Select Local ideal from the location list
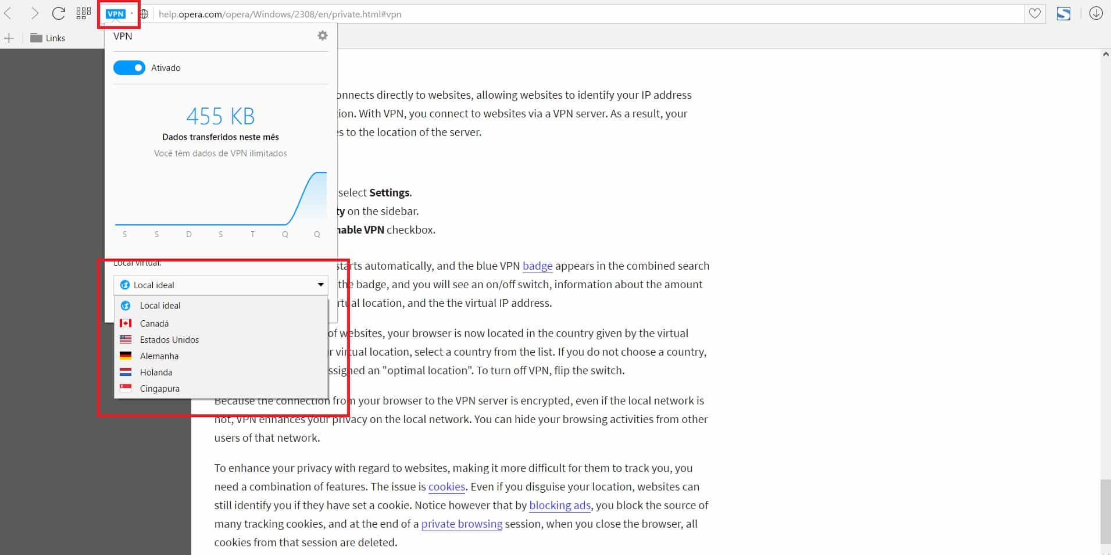The image size is (1111, 555). click(221, 306)
